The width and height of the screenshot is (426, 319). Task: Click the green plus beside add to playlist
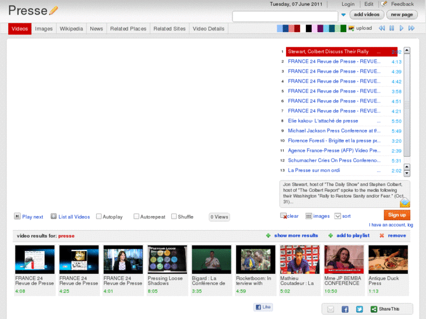click(330, 236)
